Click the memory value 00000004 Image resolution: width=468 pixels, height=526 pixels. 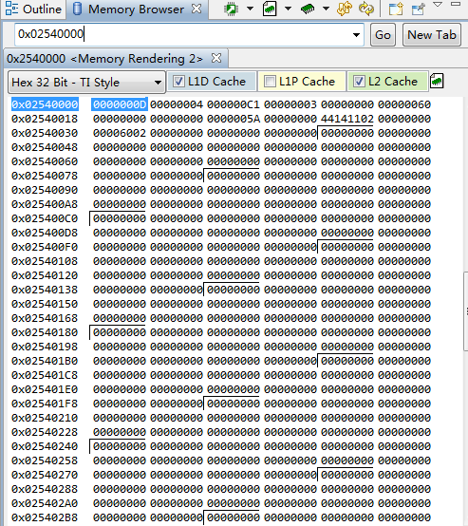tap(177, 104)
